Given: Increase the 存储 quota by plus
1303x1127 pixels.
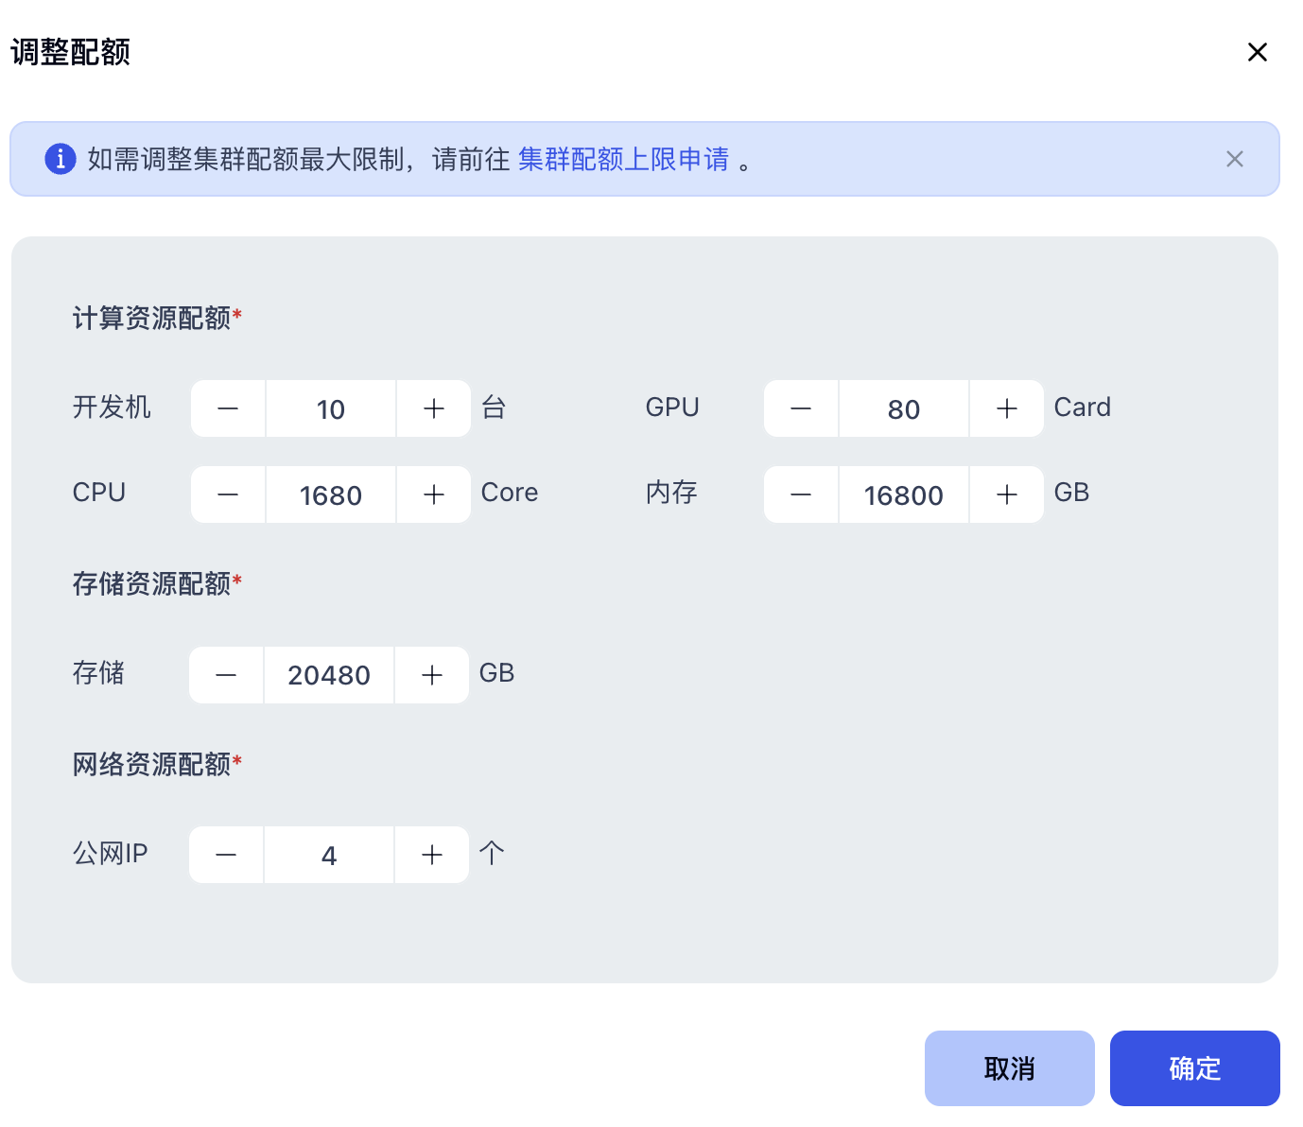Looking at the screenshot, I should pos(431,675).
